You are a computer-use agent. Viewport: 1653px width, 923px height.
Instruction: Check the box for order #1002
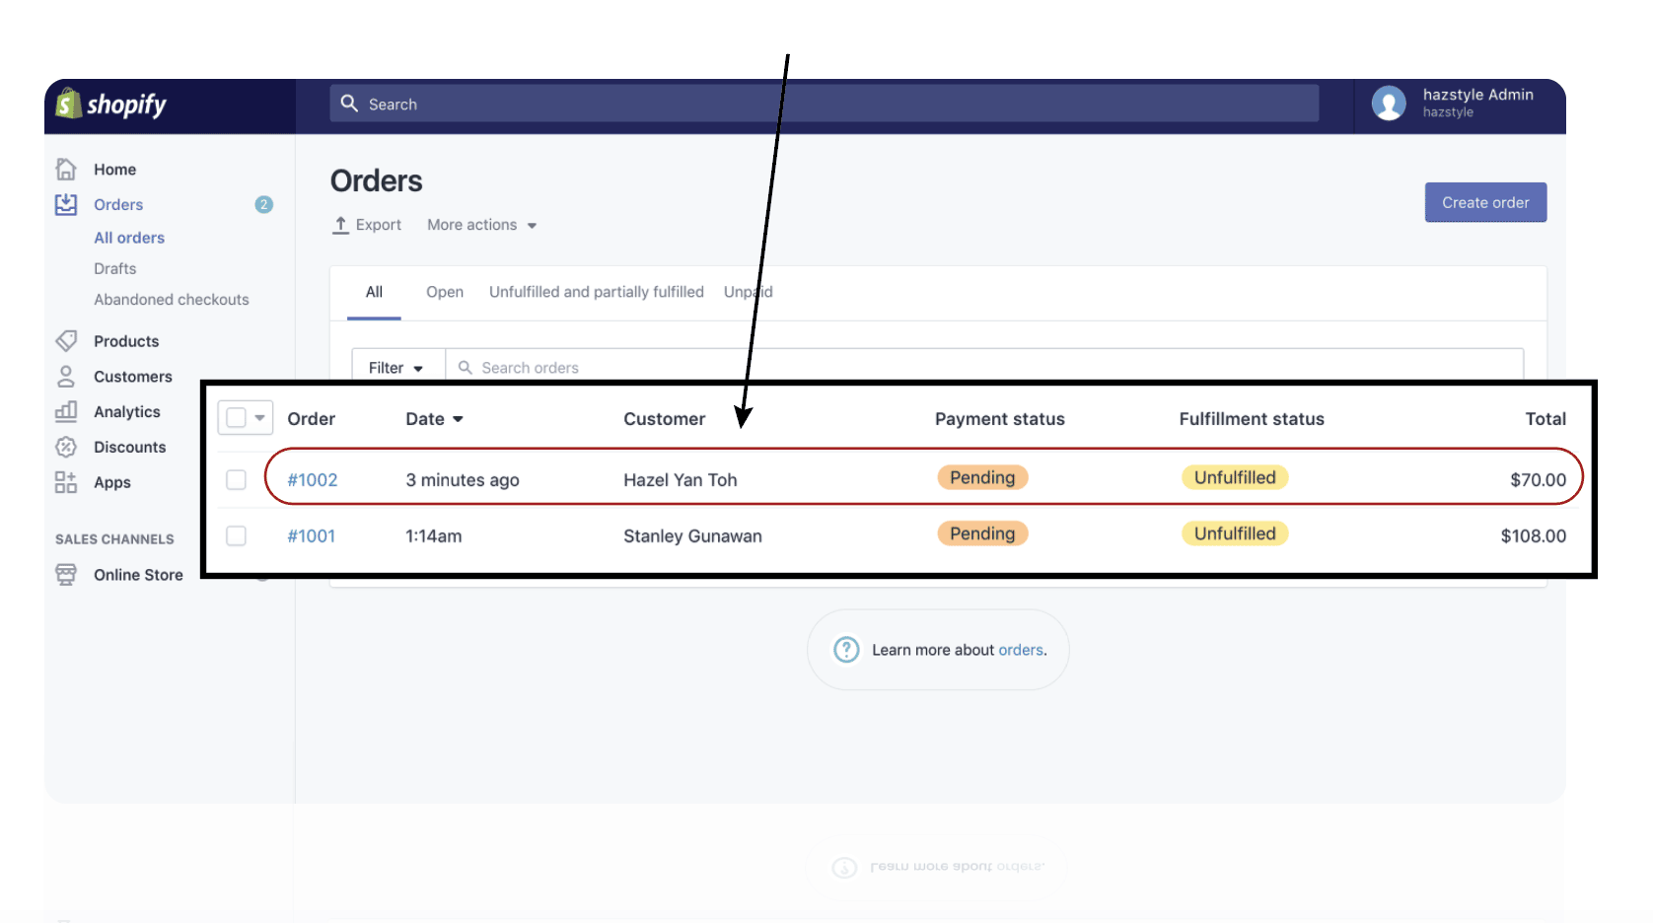[x=236, y=480]
